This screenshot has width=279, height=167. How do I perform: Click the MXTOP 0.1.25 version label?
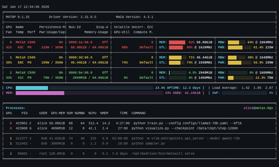point(18,17)
